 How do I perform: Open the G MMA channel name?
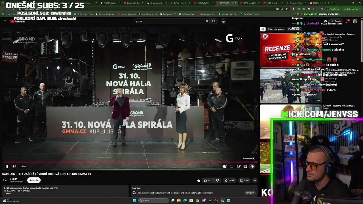[13, 179]
